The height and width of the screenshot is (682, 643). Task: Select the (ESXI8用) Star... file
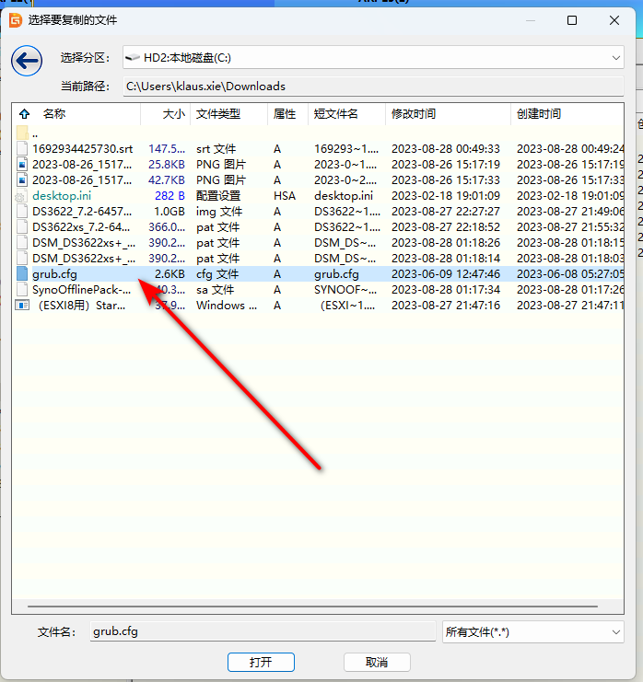(81, 306)
